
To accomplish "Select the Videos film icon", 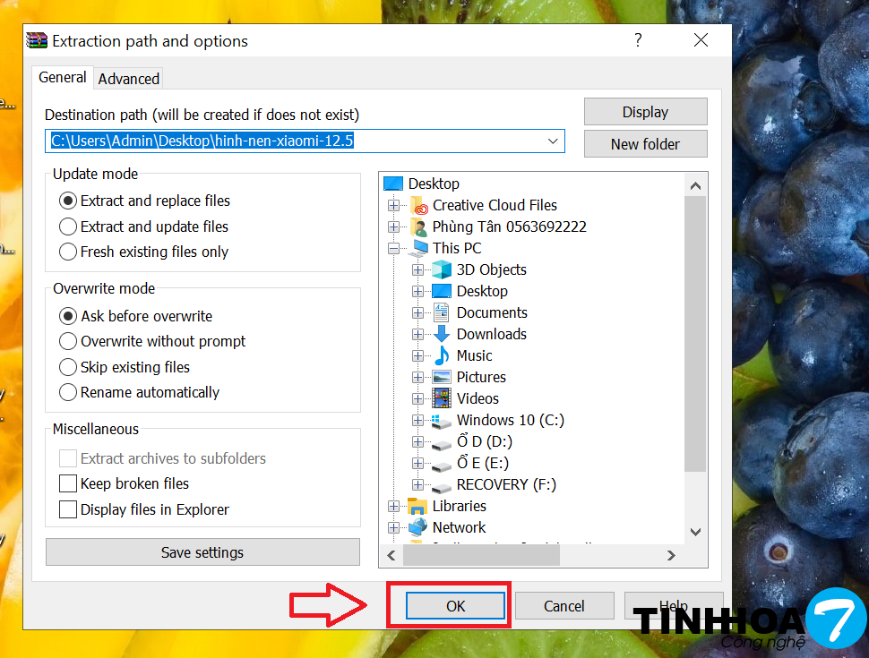I will (x=442, y=398).
